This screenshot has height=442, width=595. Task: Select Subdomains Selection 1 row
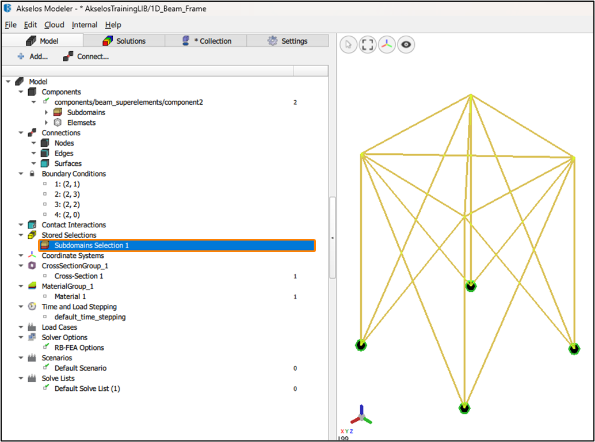point(177,246)
